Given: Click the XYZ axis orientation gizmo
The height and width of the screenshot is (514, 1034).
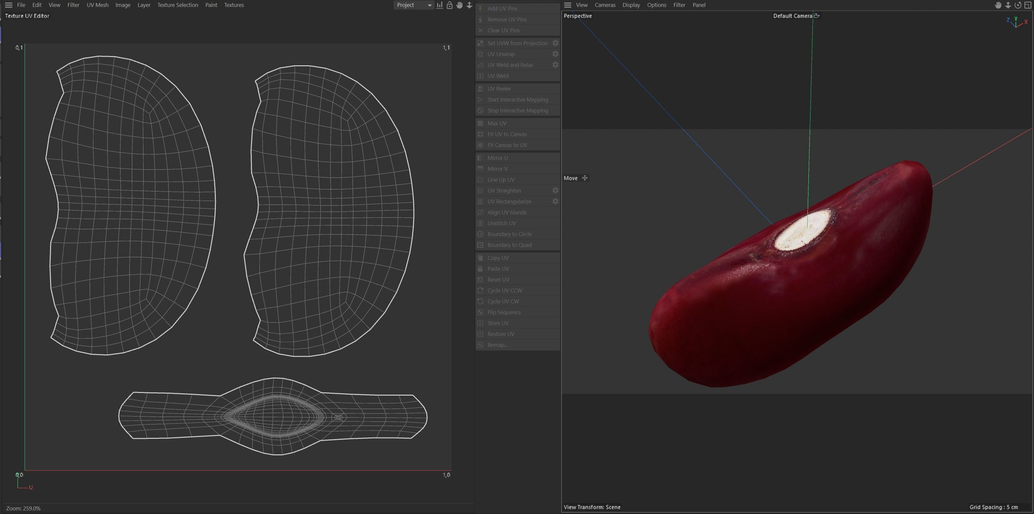Looking at the screenshot, I should point(1016,22).
